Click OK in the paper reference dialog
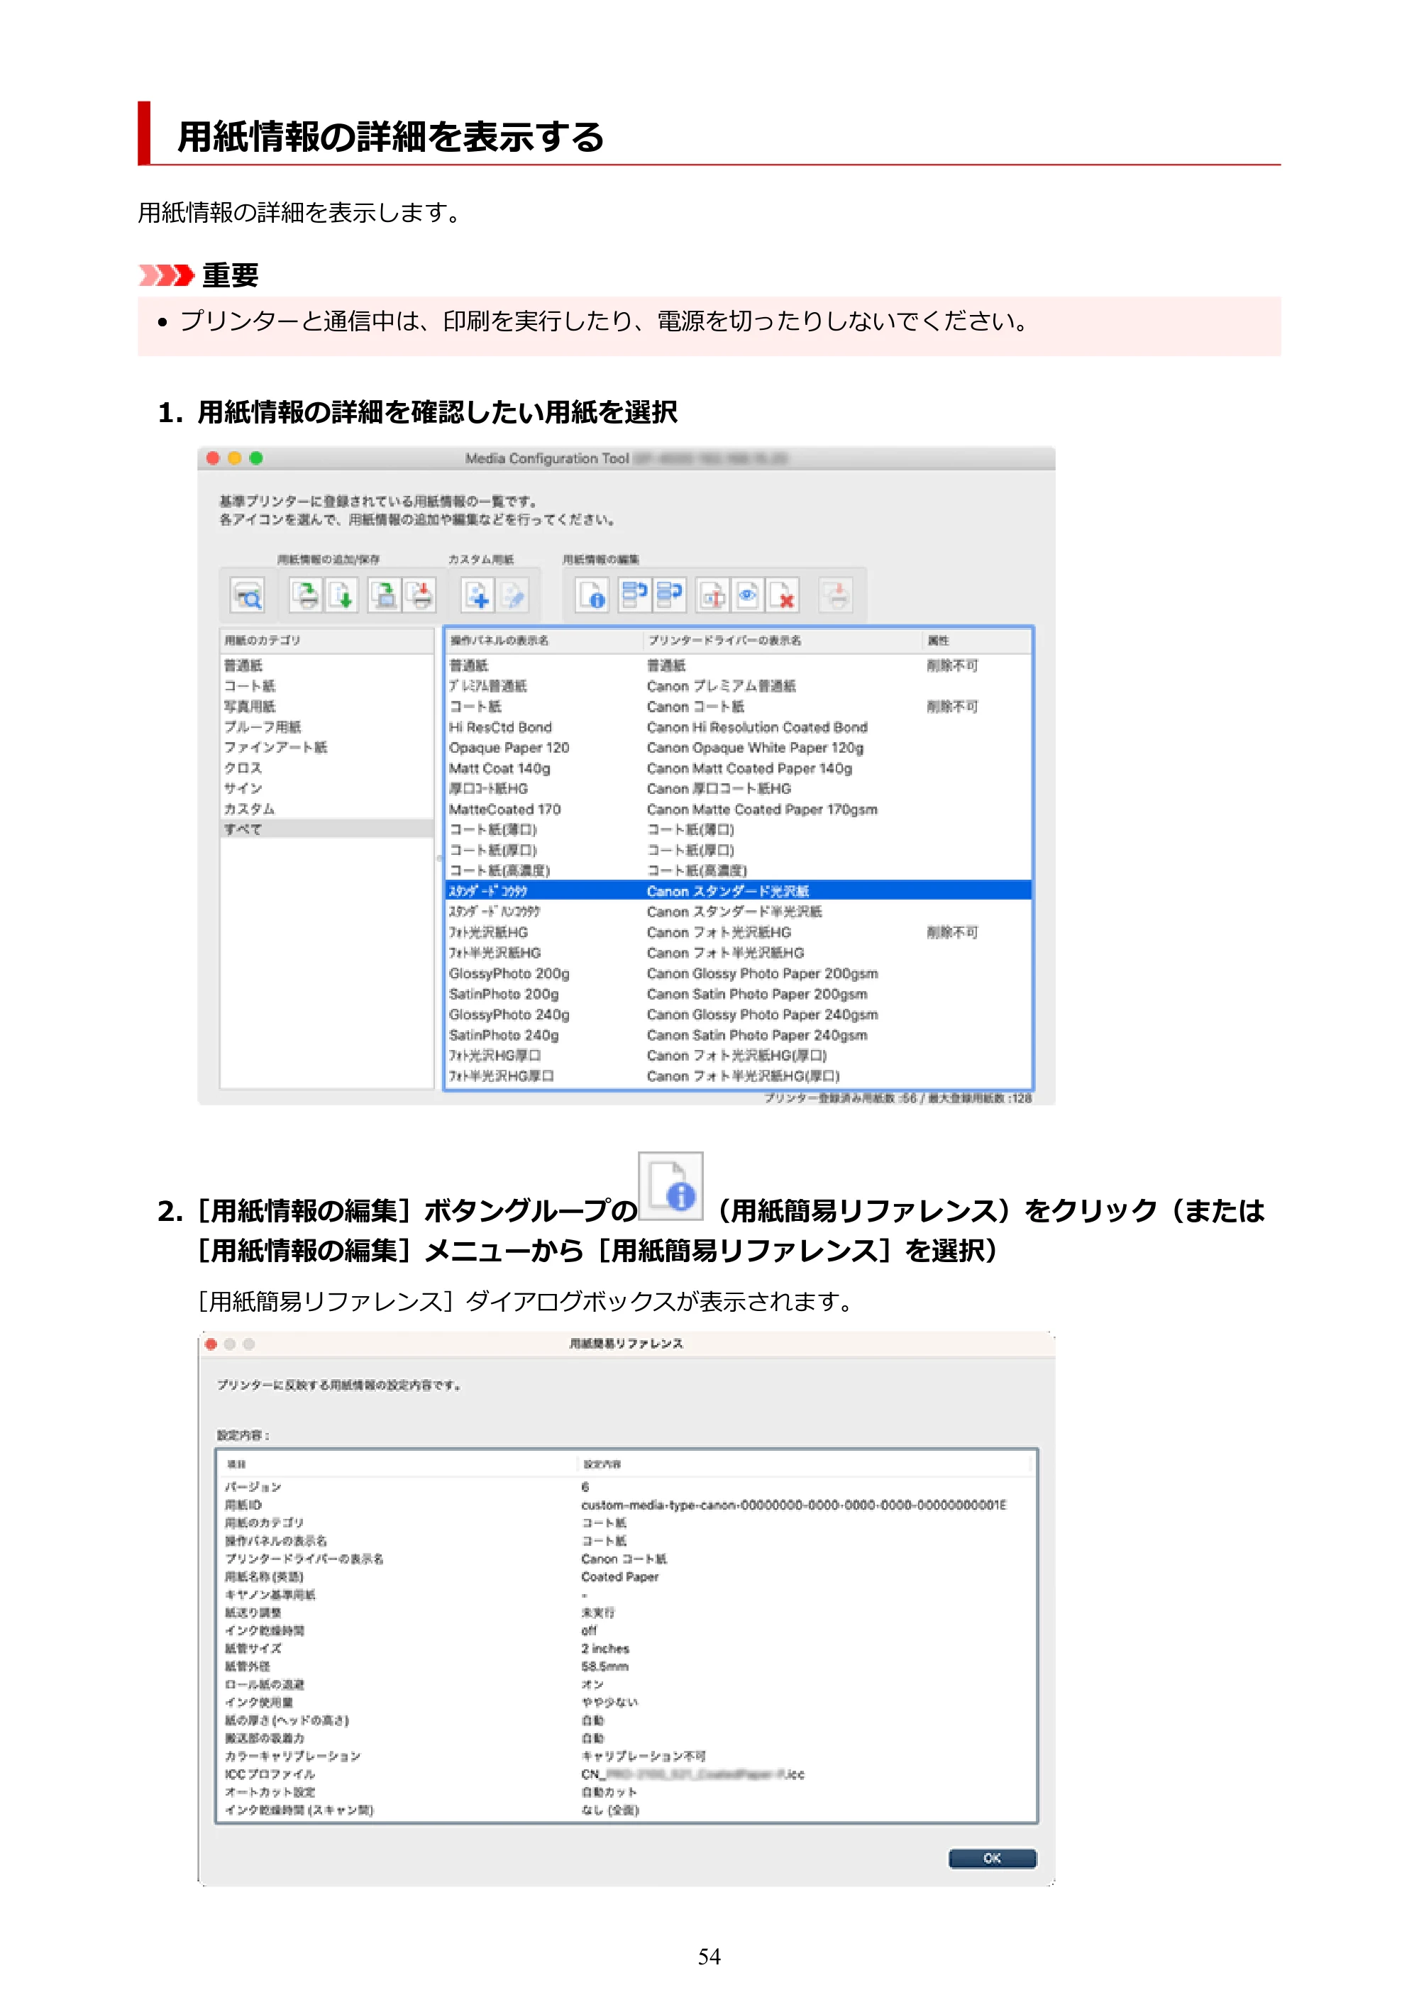Viewport: 1419px width, 2007px height. point(993,1859)
